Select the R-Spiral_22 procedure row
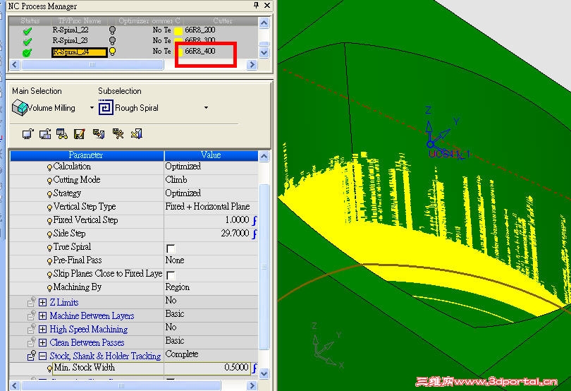Viewport: 571px width, 391px height. coord(70,30)
